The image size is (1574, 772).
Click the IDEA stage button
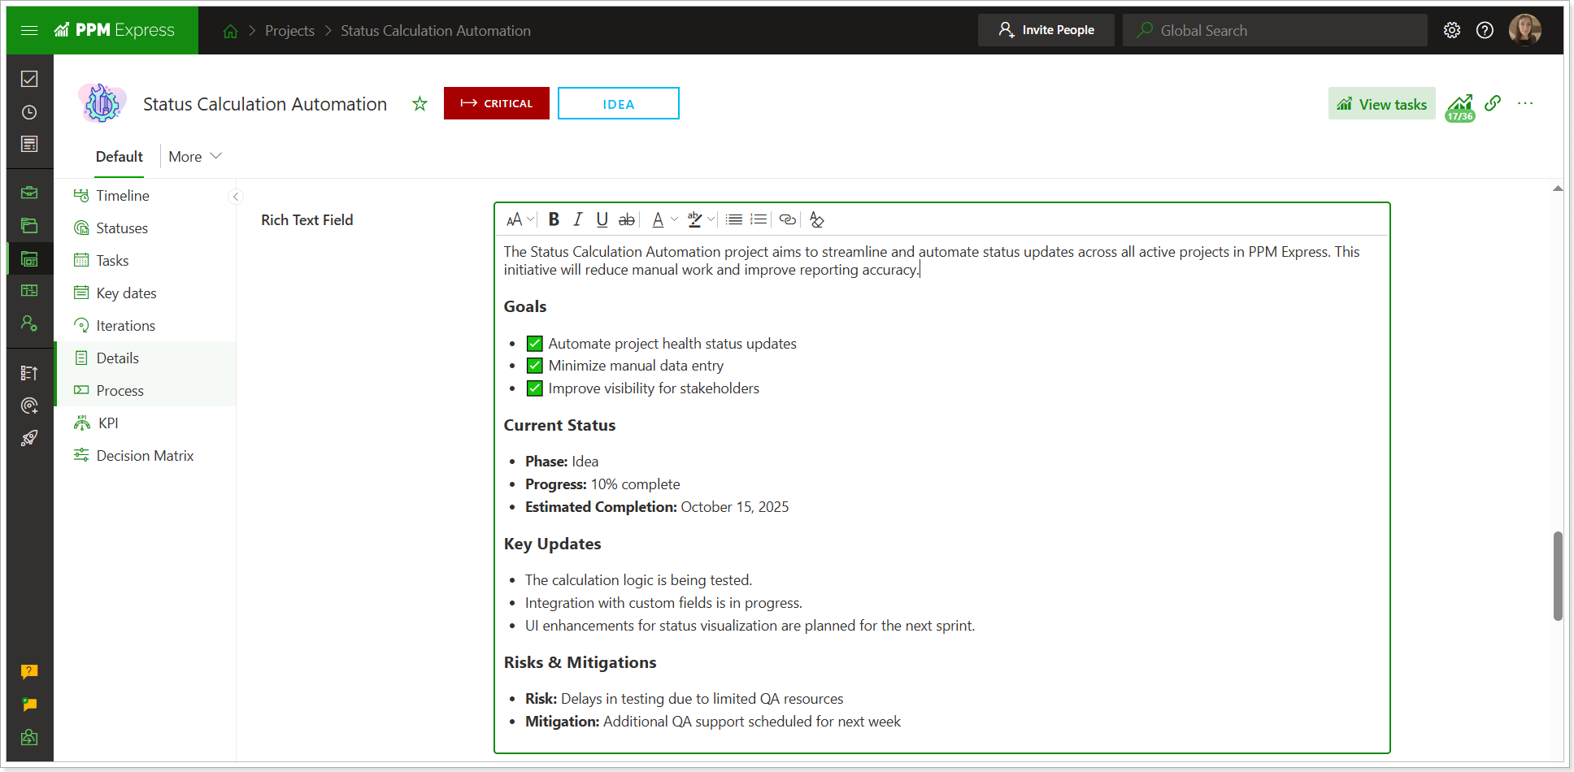pyautogui.click(x=618, y=103)
